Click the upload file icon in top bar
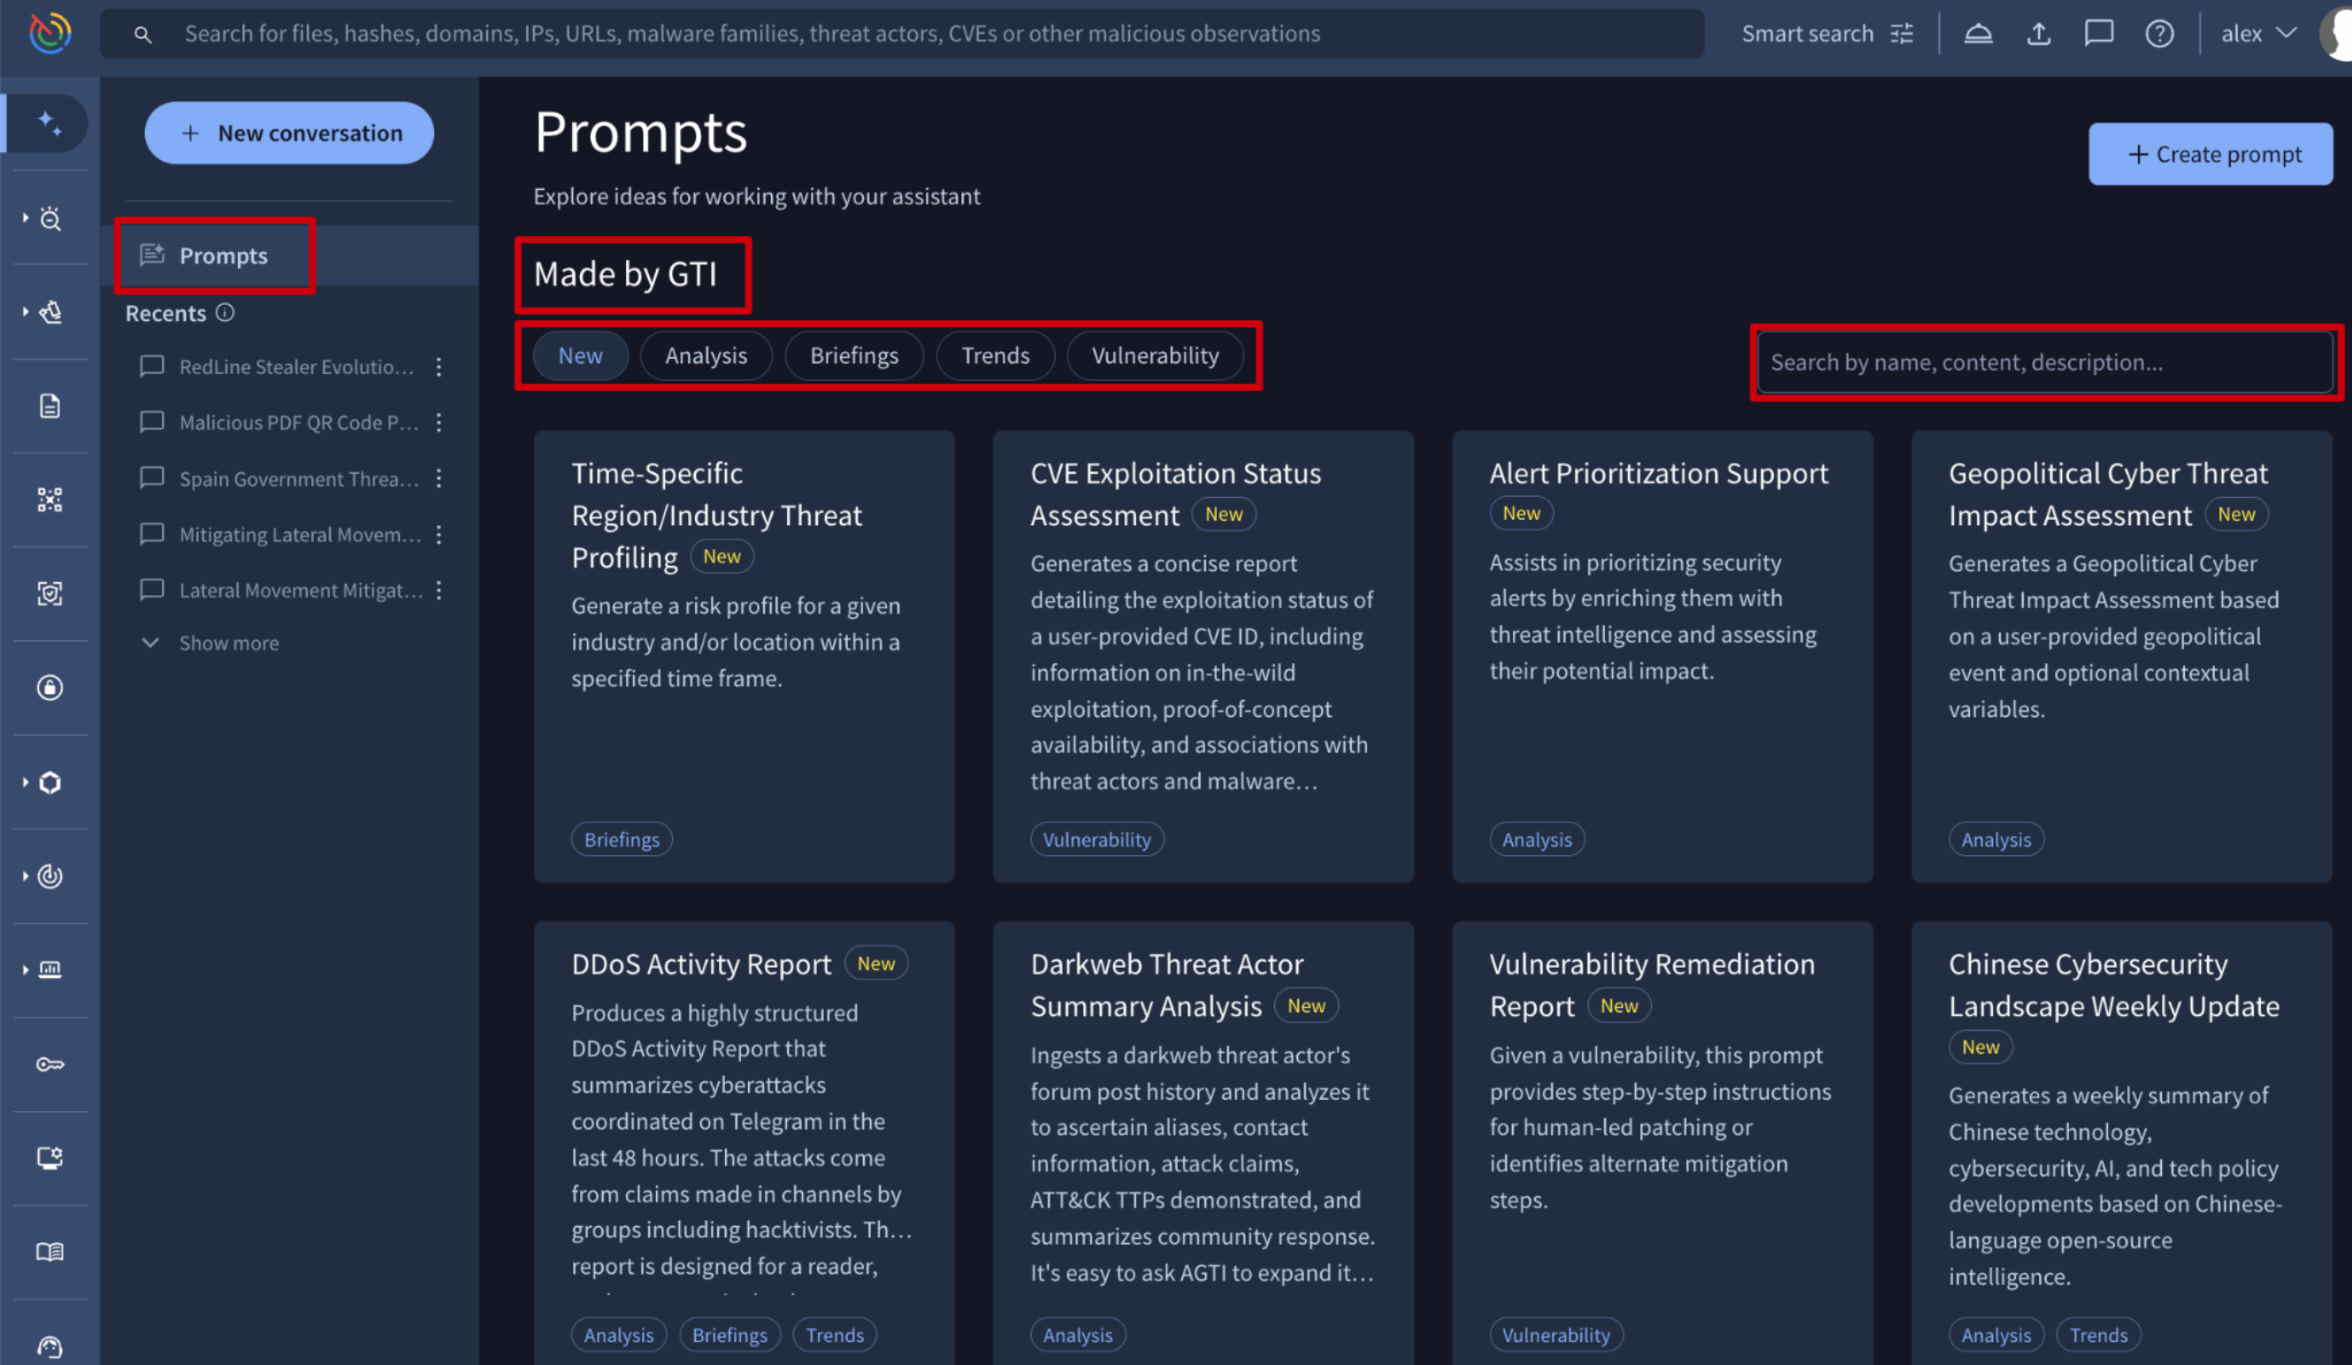Screen dimensions: 2352x1365 (2038, 34)
